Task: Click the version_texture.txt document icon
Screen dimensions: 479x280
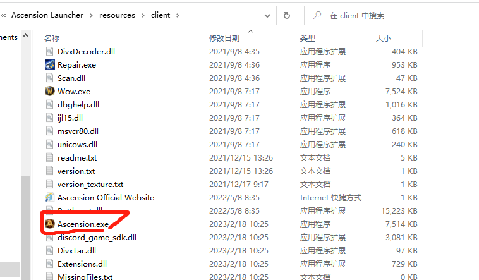Action: 49,185
